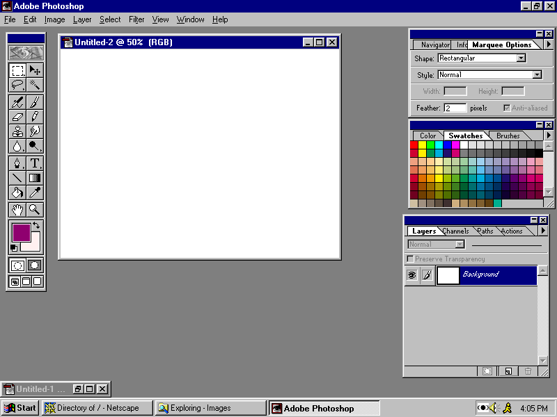Pick the pure red swatch in Swatches
The height and width of the screenshot is (417, 557).
click(x=414, y=145)
